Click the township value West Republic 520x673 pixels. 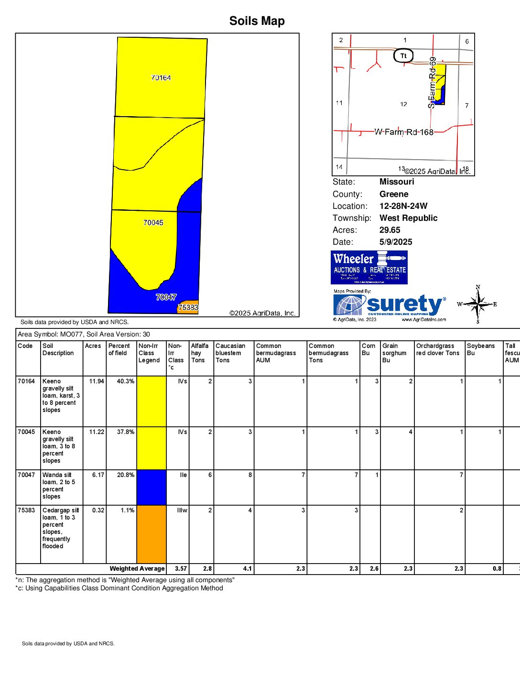[x=409, y=218]
